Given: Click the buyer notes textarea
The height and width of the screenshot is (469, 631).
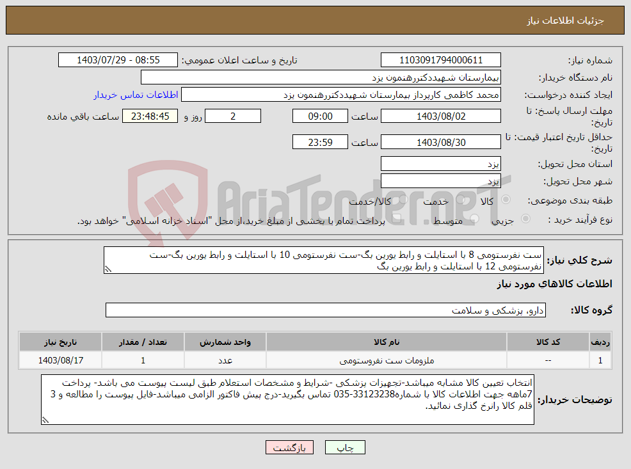Looking at the screenshot, I should click(x=287, y=399).
